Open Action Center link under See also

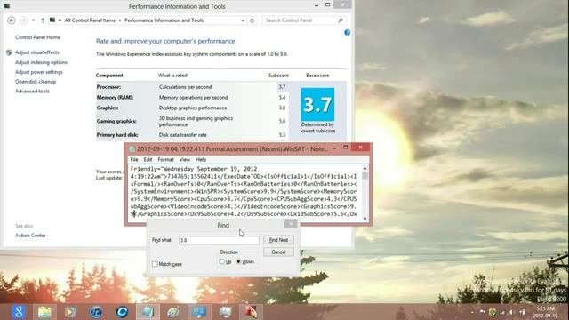coord(30,236)
